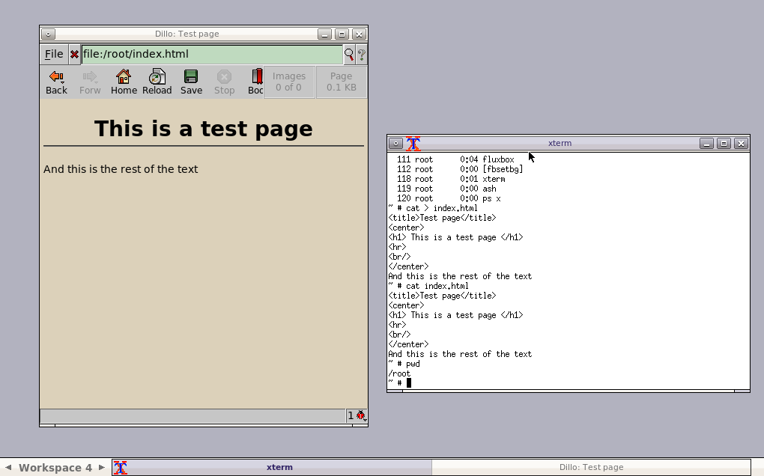Open the File menu in Dillo
The image size is (764, 476).
tap(54, 54)
